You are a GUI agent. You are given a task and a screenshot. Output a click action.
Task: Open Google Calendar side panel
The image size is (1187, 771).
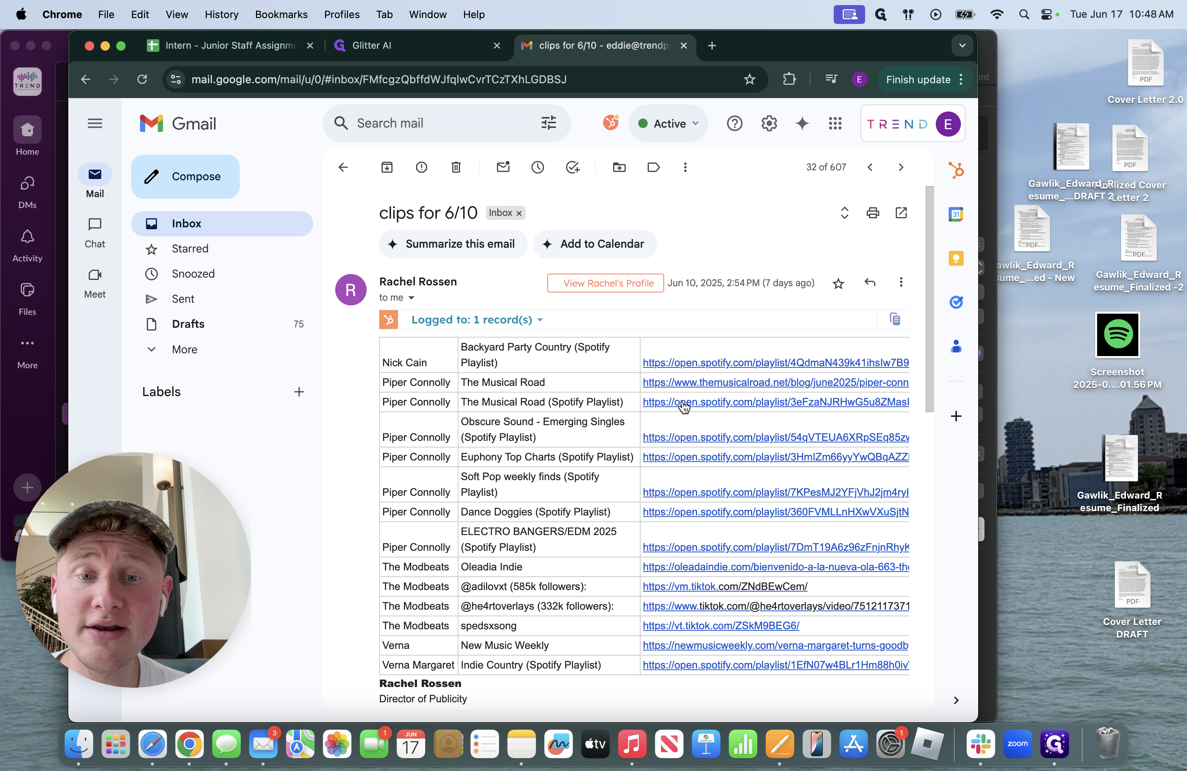pos(955,214)
